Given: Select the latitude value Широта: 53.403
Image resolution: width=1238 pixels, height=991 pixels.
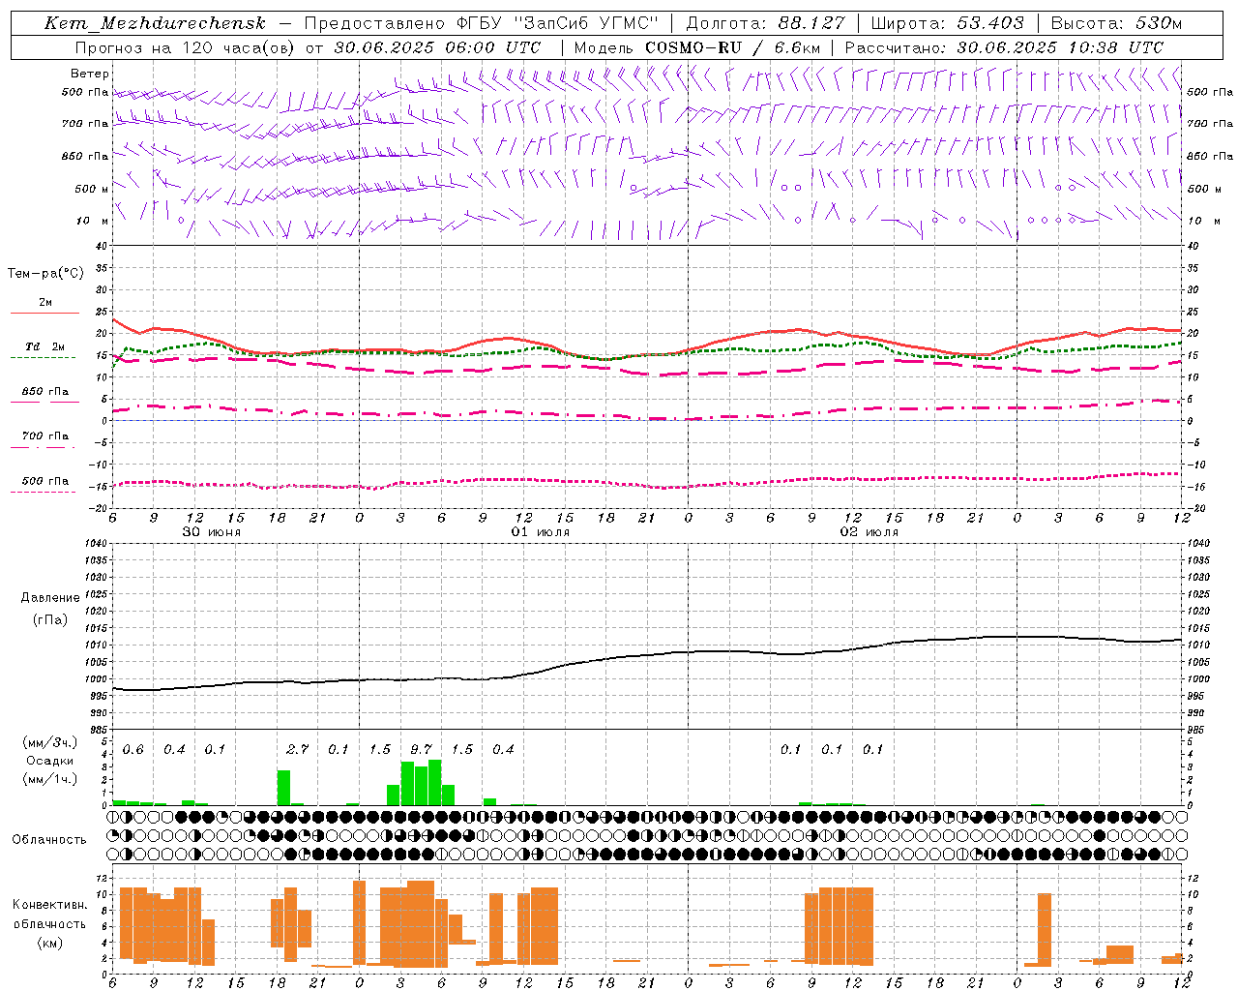Looking at the screenshot, I should (948, 23).
